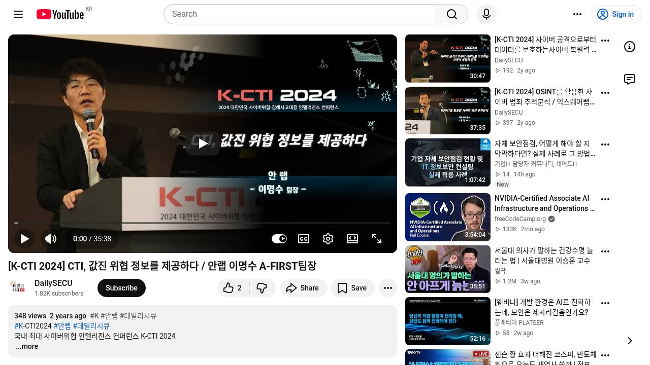Open DailySECU channel avatar
Image resolution: width=650 pixels, height=365 pixels.
18,287
